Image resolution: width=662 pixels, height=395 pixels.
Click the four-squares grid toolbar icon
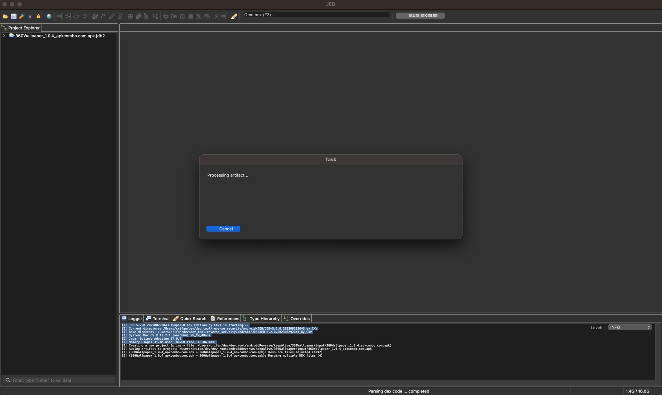[x=130, y=16]
